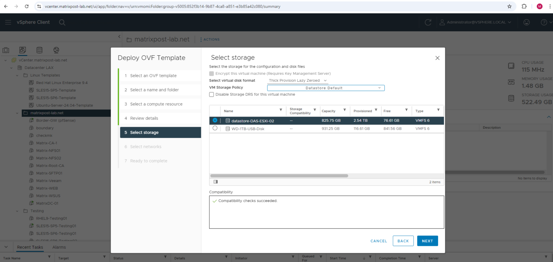
Task: Open the ACTIONS menu for matrixpost-lab.net
Action: [210, 40]
